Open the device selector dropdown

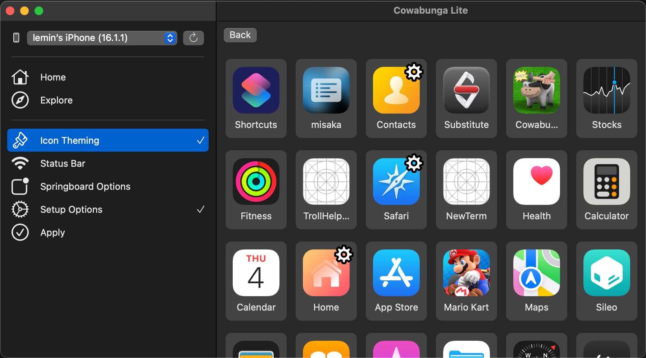tap(102, 38)
